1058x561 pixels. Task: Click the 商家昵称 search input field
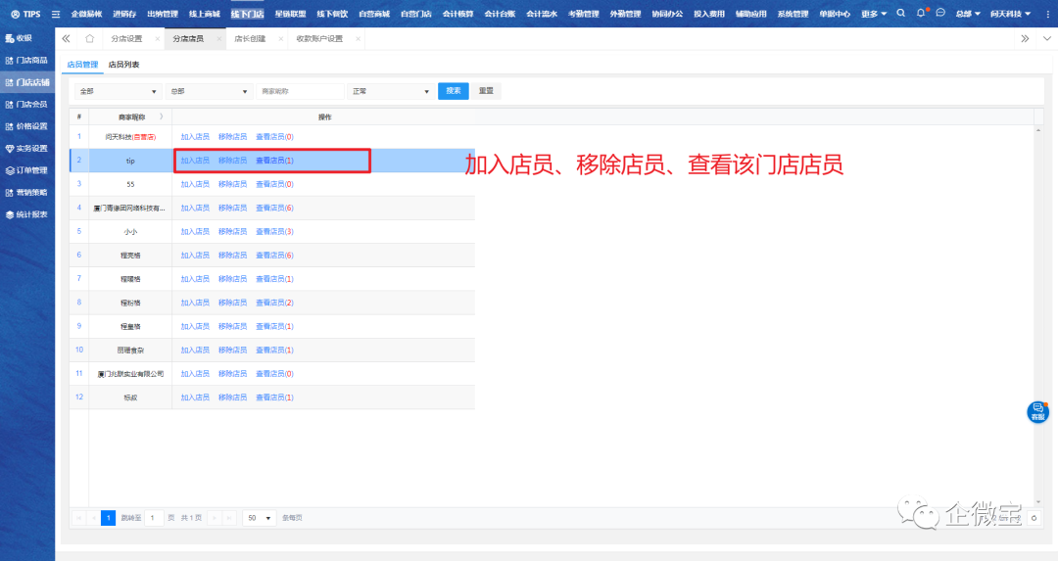tap(301, 91)
